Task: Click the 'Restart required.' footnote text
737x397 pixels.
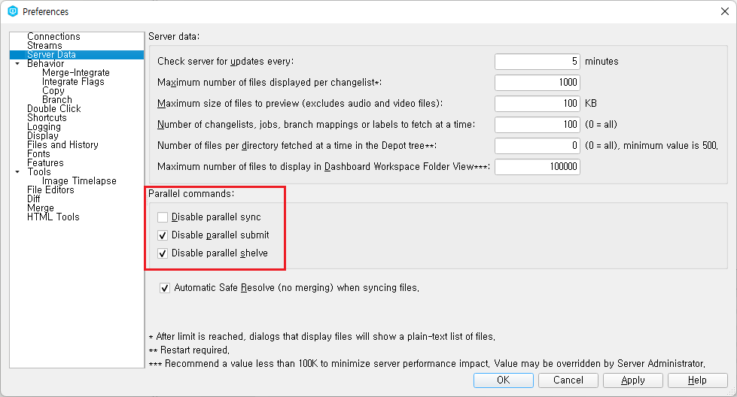Action: 194,350
